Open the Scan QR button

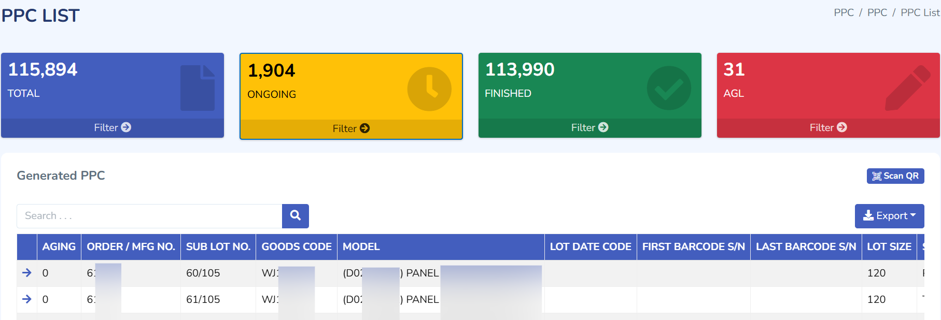click(x=895, y=176)
